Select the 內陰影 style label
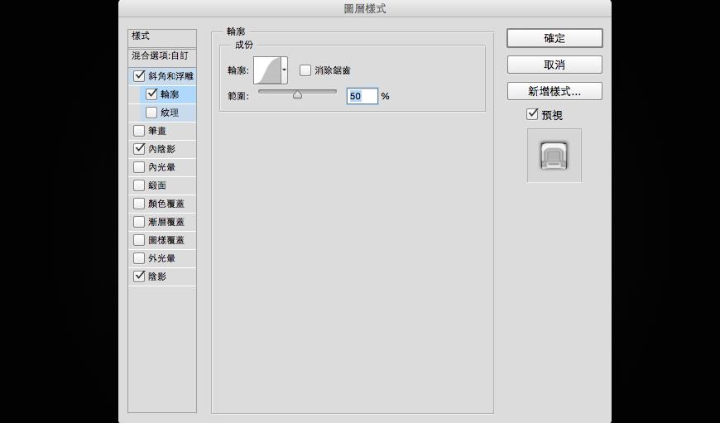The image size is (720, 423). (161, 149)
